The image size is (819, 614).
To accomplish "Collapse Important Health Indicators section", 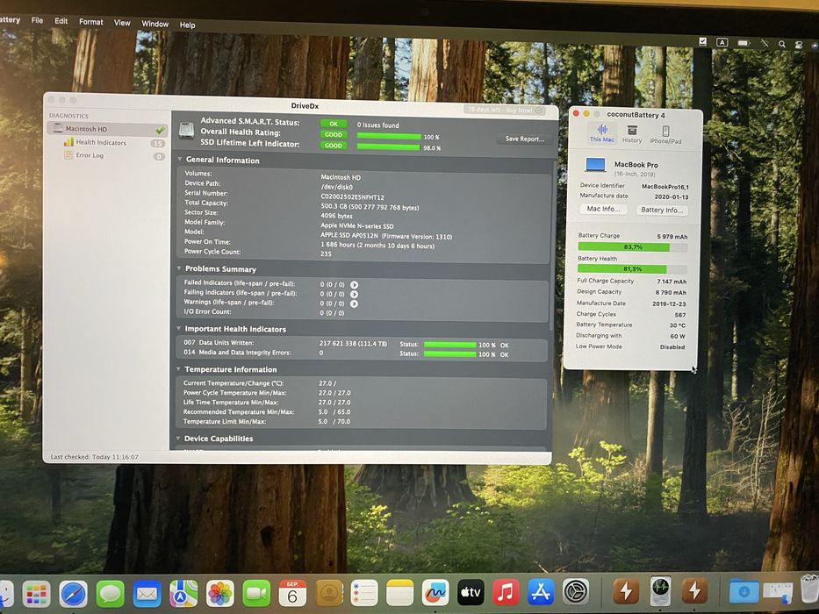I will (178, 328).
